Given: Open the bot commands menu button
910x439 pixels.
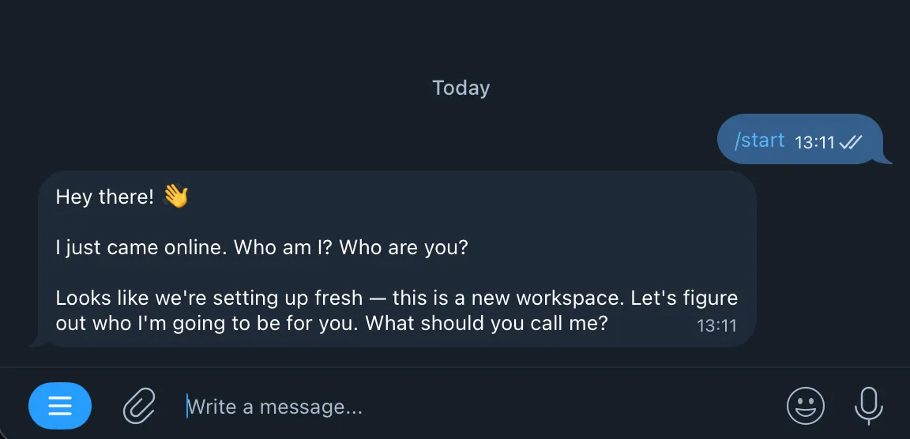Looking at the screenshot, I should [x=60, y=406].
